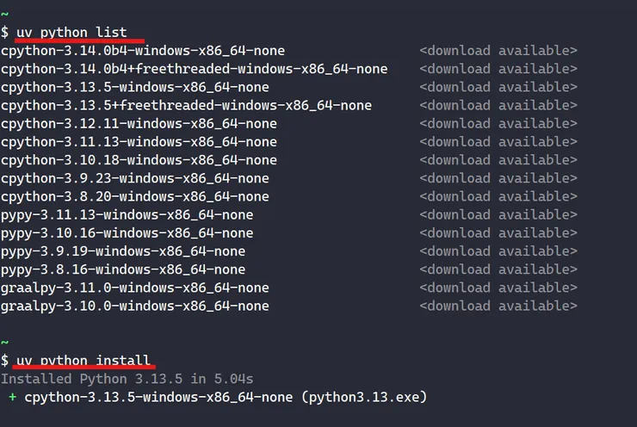Screen dimensions: 637x427
Task: Click the cpython-3.13.5+freethreaded entry
Action: pyautogui.click(x=186, y=105)
